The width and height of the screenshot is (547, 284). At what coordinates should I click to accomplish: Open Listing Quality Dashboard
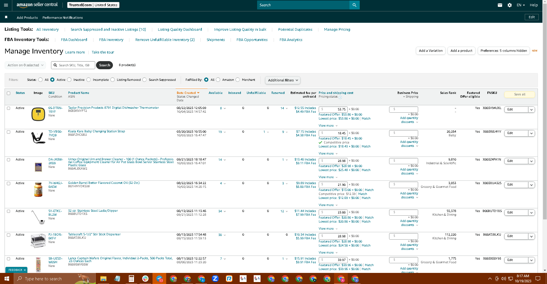click(180, 29)
